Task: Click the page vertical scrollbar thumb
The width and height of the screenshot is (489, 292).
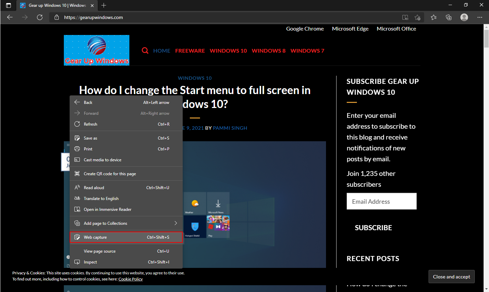Action: 486,39
